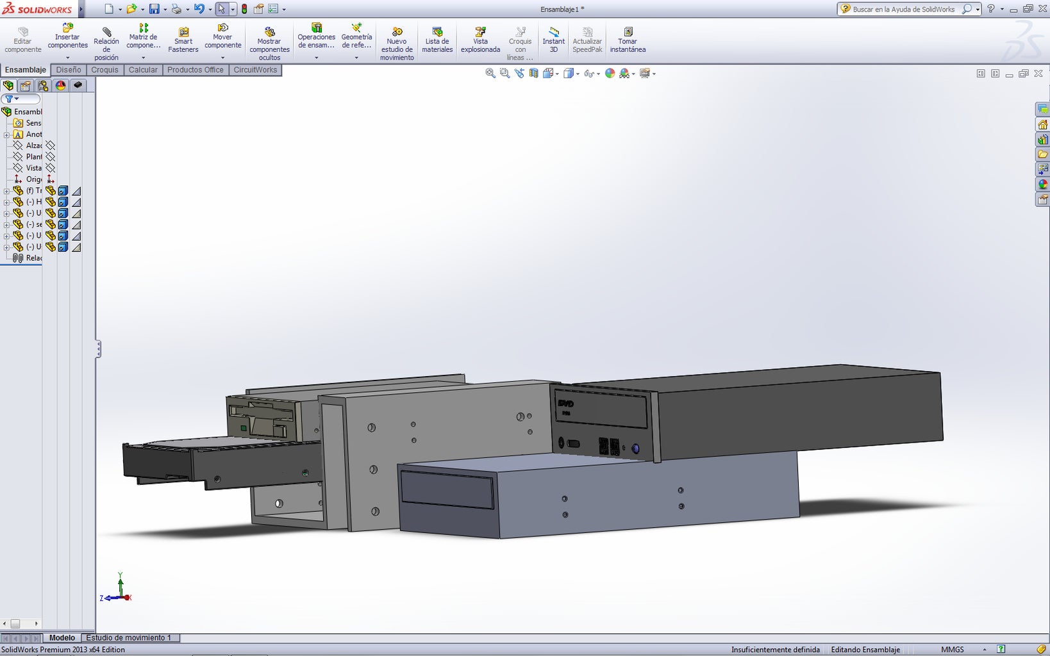Image resolution: width=1050 pixels, height=656 pixels.
Task: Launch Smart Fasteners tool
Action: [183, 40]
